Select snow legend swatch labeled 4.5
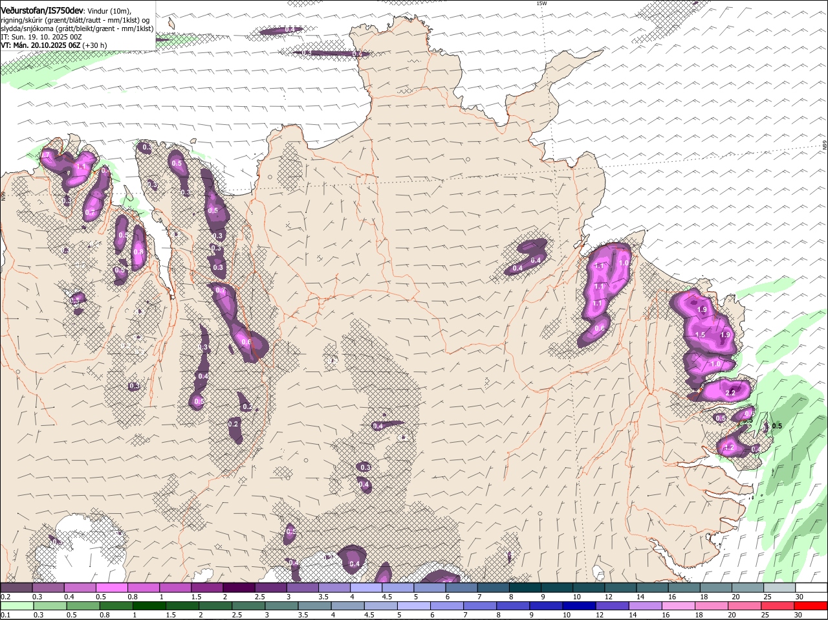Image resolution: width=828 pixels, height=620 pixels. (x=397, y=588)
